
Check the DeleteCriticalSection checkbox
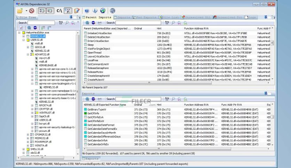(x=85, y=37)
